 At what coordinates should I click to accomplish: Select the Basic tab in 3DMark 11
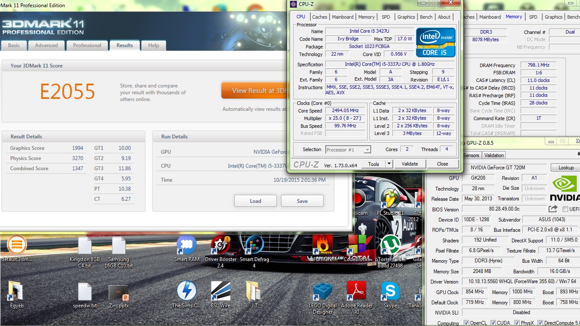14,45
